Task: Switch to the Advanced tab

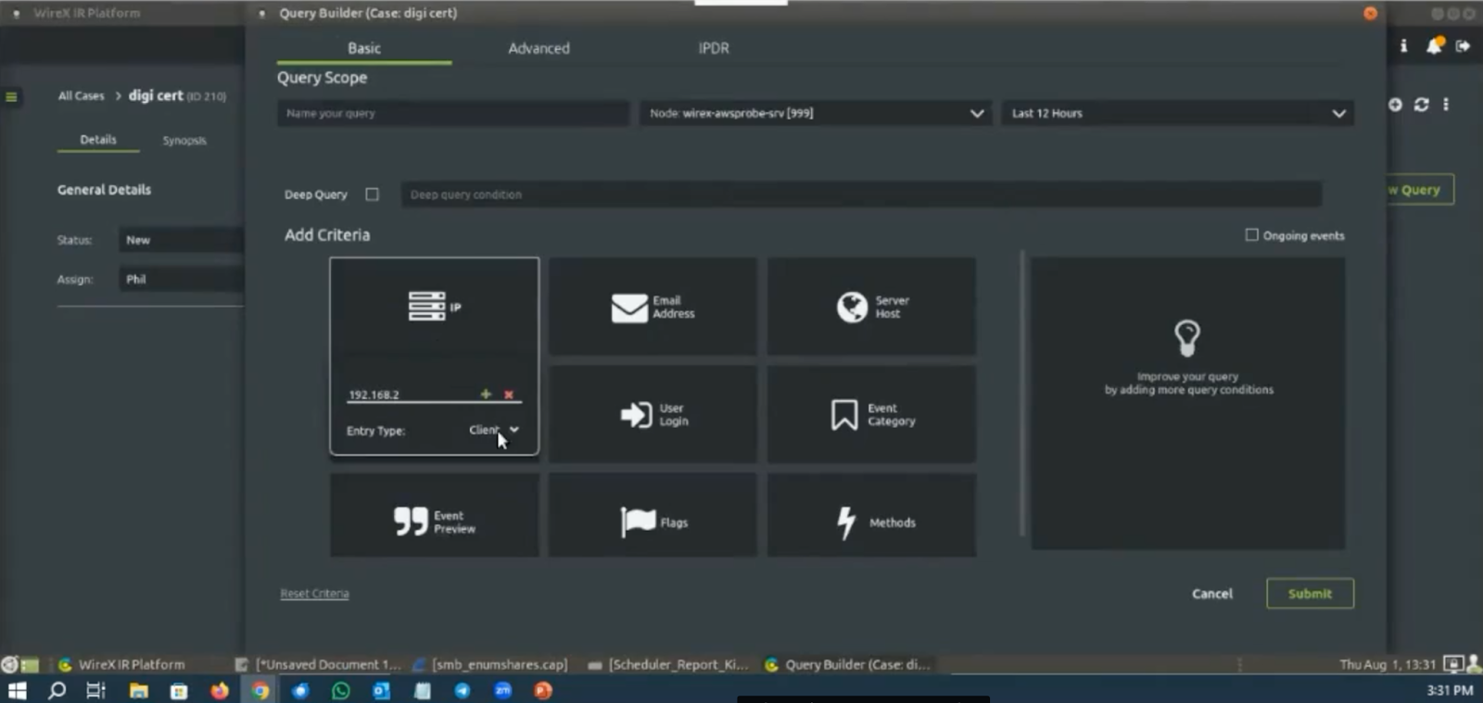Action: click(539, 48)
